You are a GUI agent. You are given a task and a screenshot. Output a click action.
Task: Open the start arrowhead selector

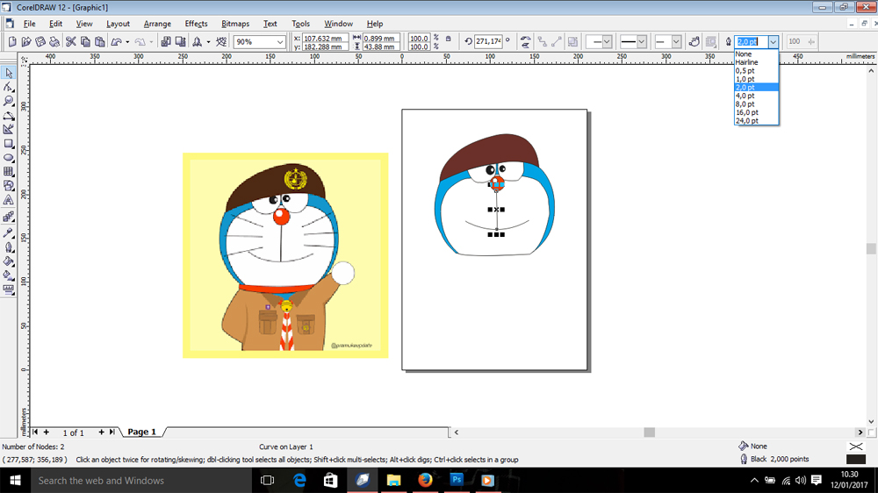[599, 41]
